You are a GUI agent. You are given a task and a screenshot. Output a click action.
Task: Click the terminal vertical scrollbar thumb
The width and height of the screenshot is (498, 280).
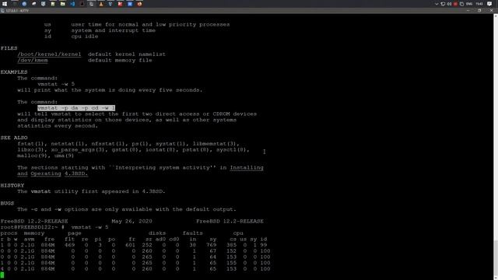tap(496, 257)
